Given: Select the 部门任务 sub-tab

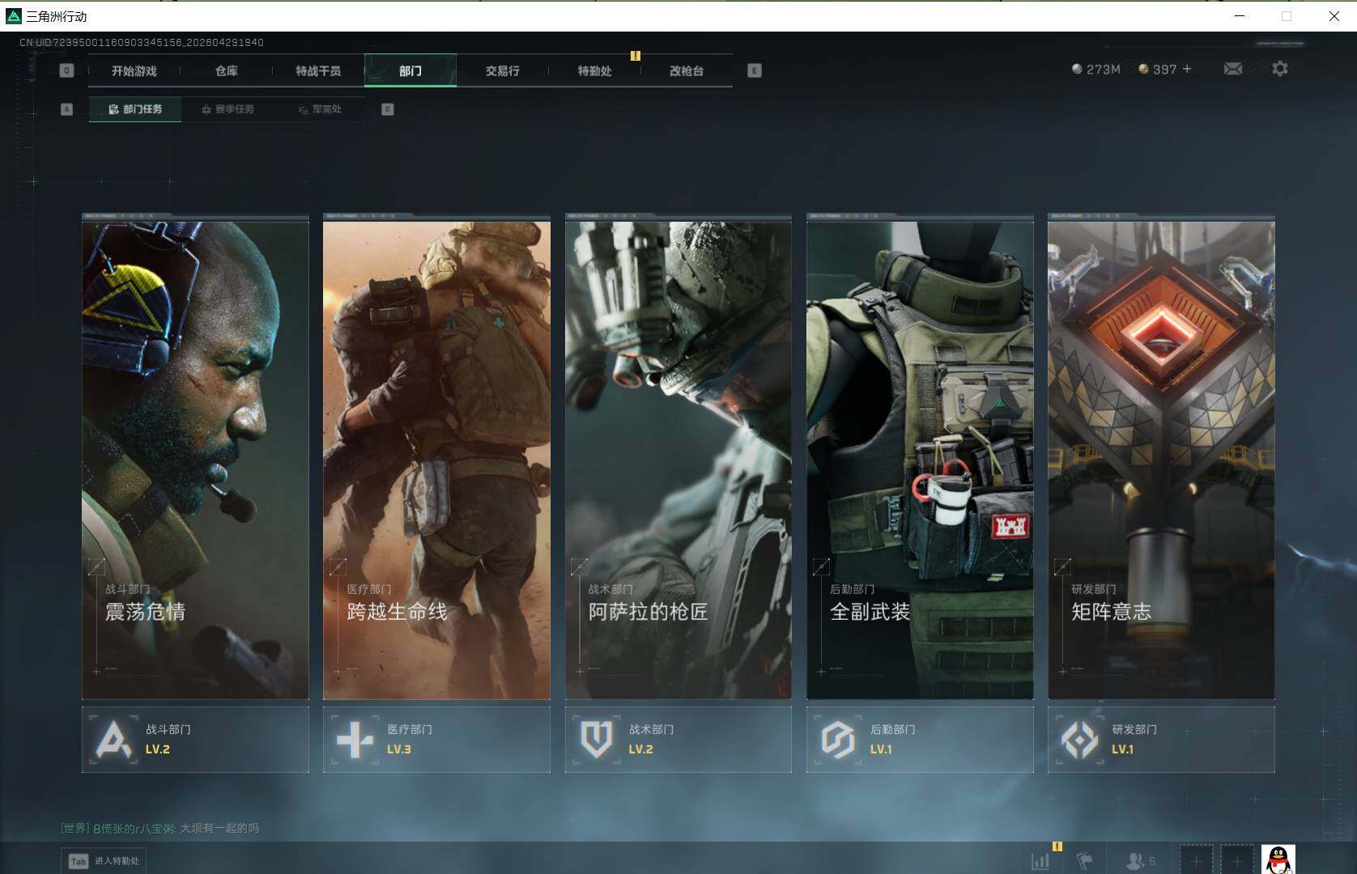Looking at the screenshot, I should 135,109.
